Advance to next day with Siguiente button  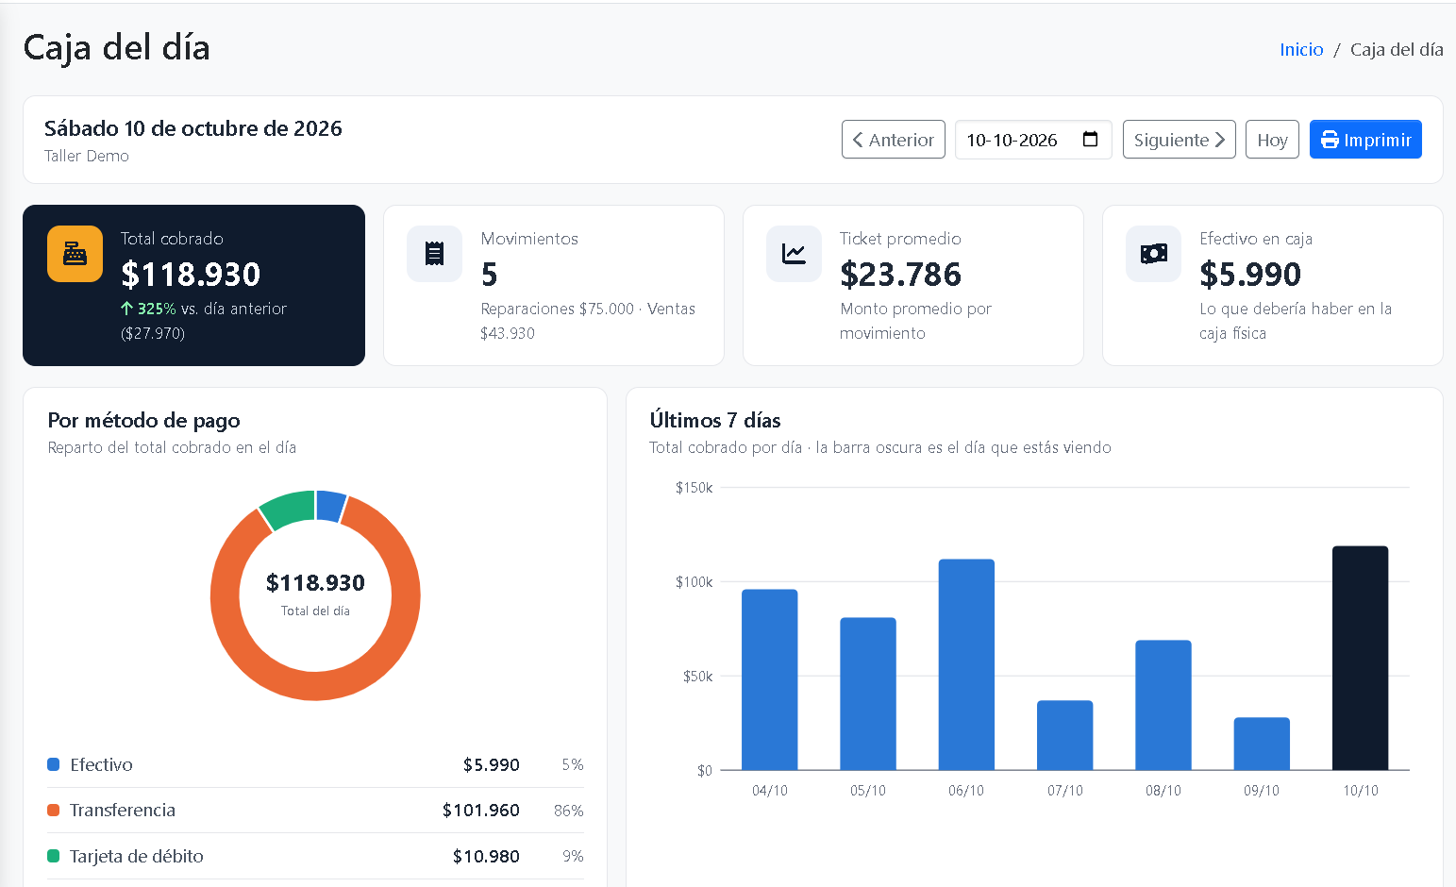(1179, 140)
